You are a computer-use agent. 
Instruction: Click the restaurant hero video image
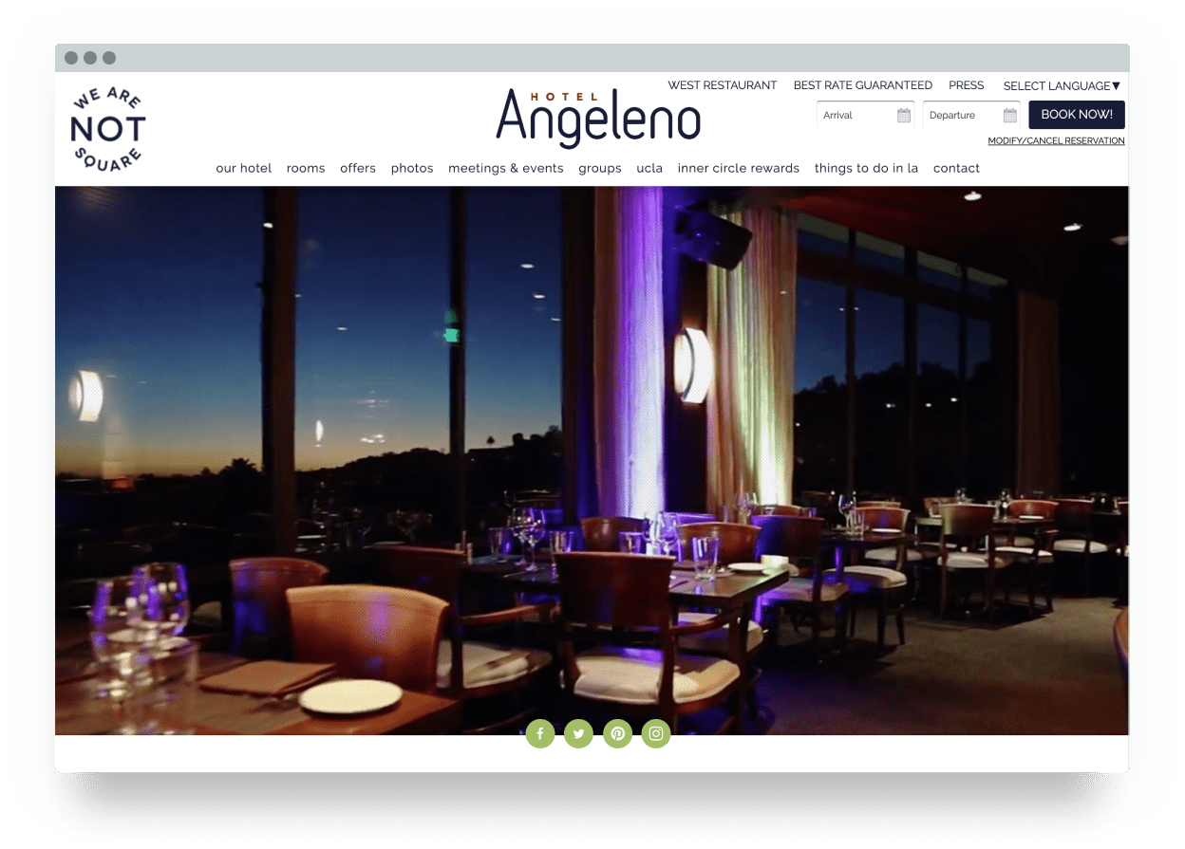592,460
